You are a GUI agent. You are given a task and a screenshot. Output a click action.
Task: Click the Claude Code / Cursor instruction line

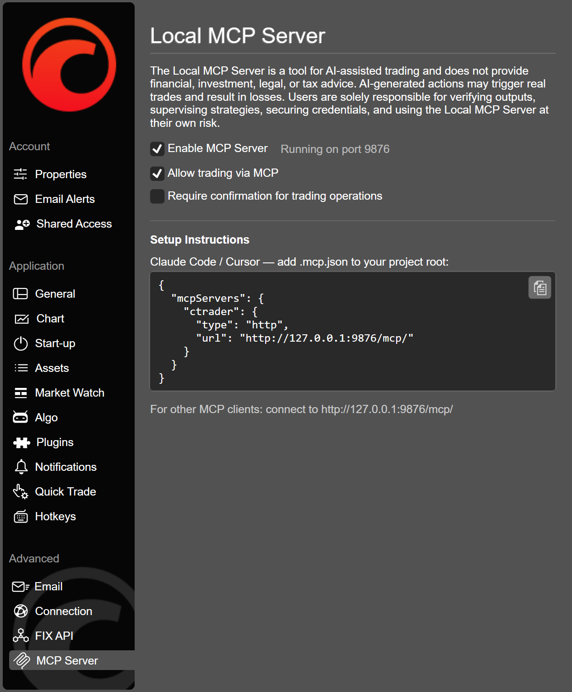coord(300,262)
